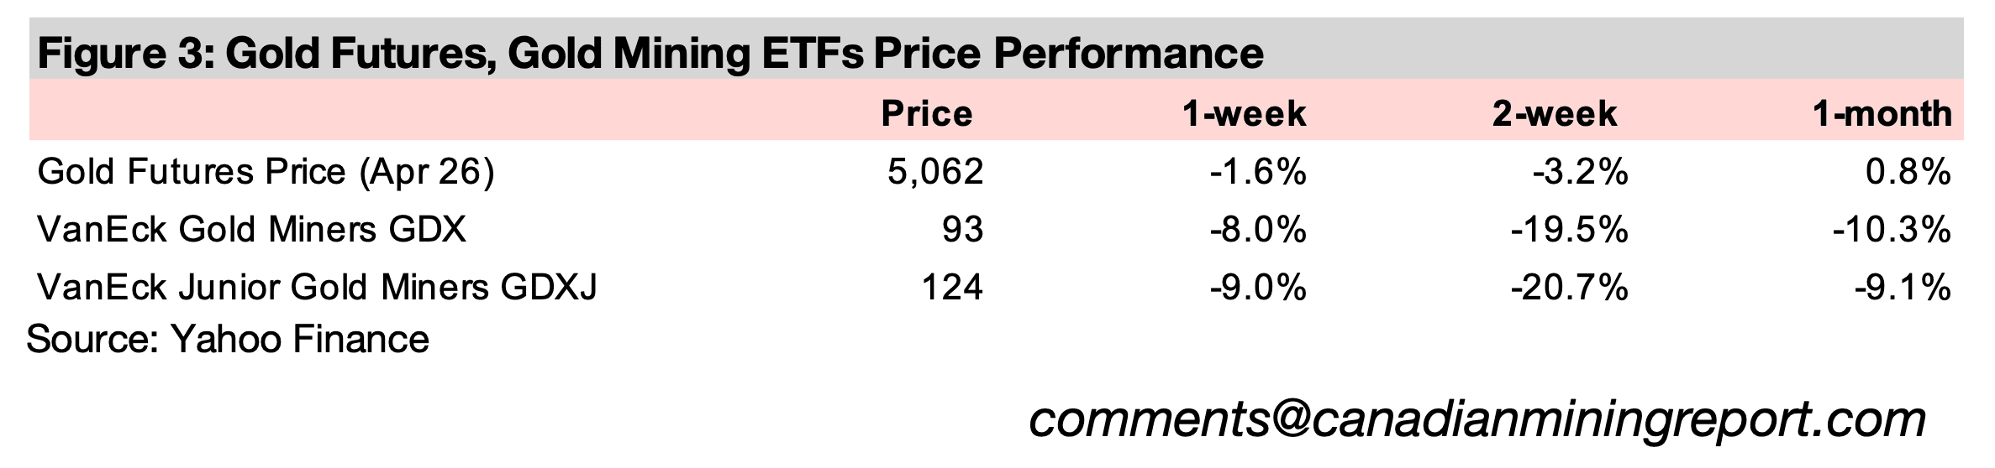Viewport: 1995px width, 468px height.
Task: Click the -3.2% gold futures 2-week cell
Action: click(1580, 172)
